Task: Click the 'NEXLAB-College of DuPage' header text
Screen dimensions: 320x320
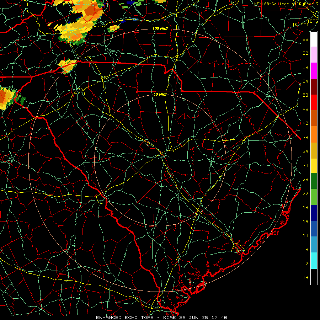Action: 284,4
